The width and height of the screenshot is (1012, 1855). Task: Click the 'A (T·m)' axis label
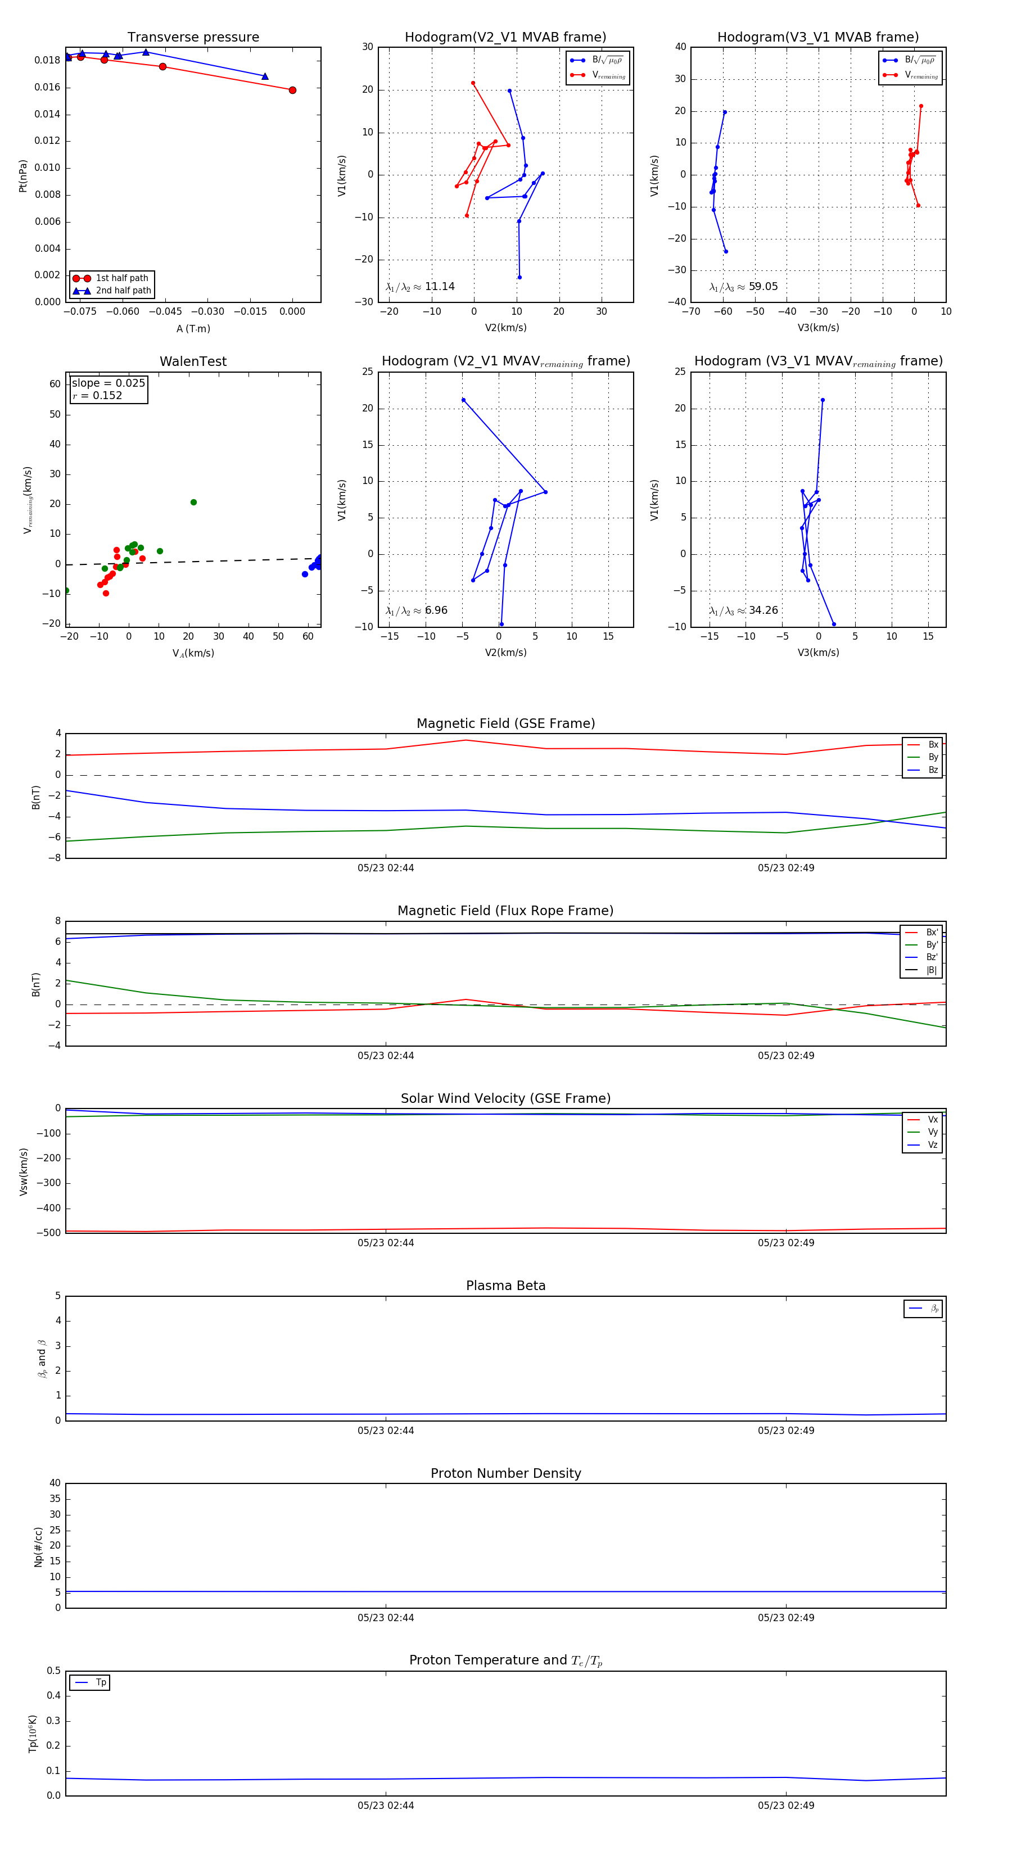click(x=193, y=328)
